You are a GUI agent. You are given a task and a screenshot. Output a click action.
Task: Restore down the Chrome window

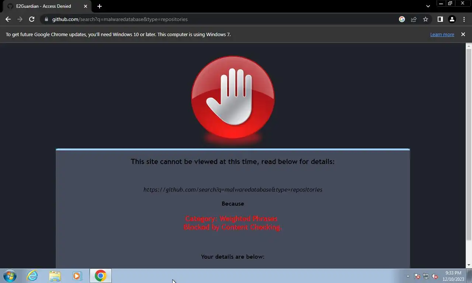(x=450, y=3)
